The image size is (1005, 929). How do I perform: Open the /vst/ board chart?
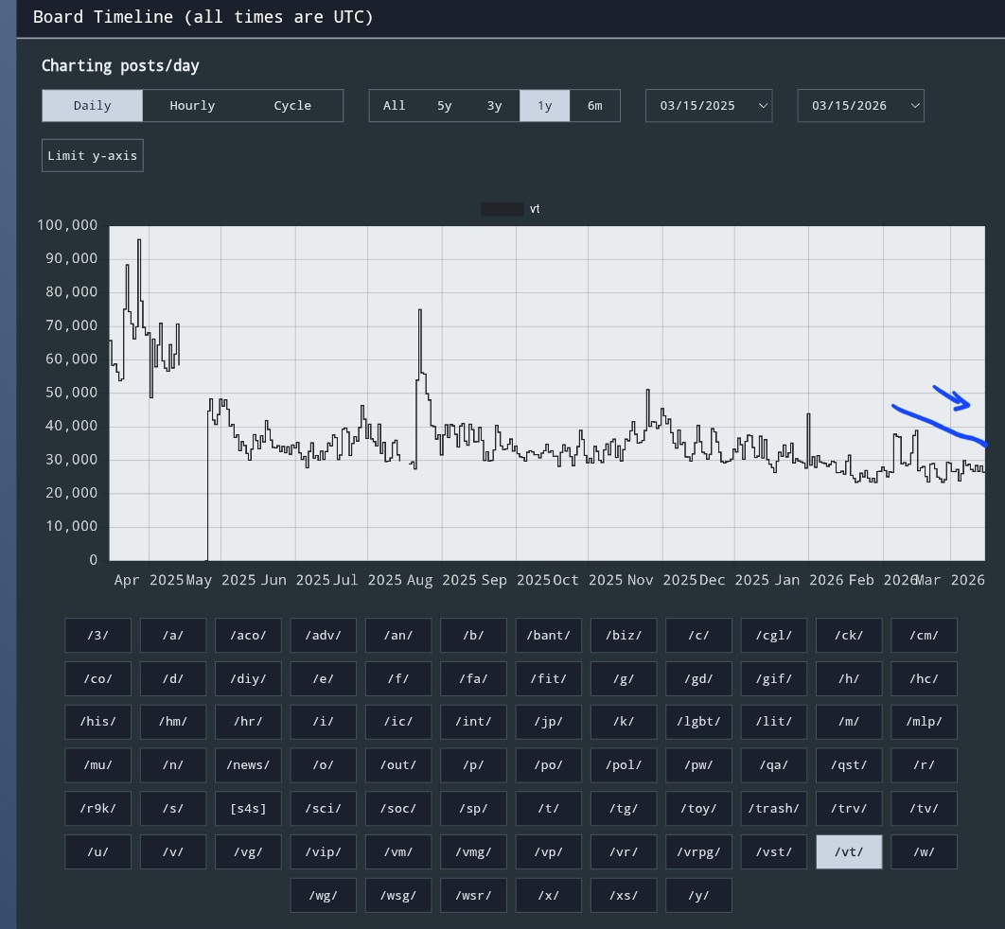(x=773, y=852)
